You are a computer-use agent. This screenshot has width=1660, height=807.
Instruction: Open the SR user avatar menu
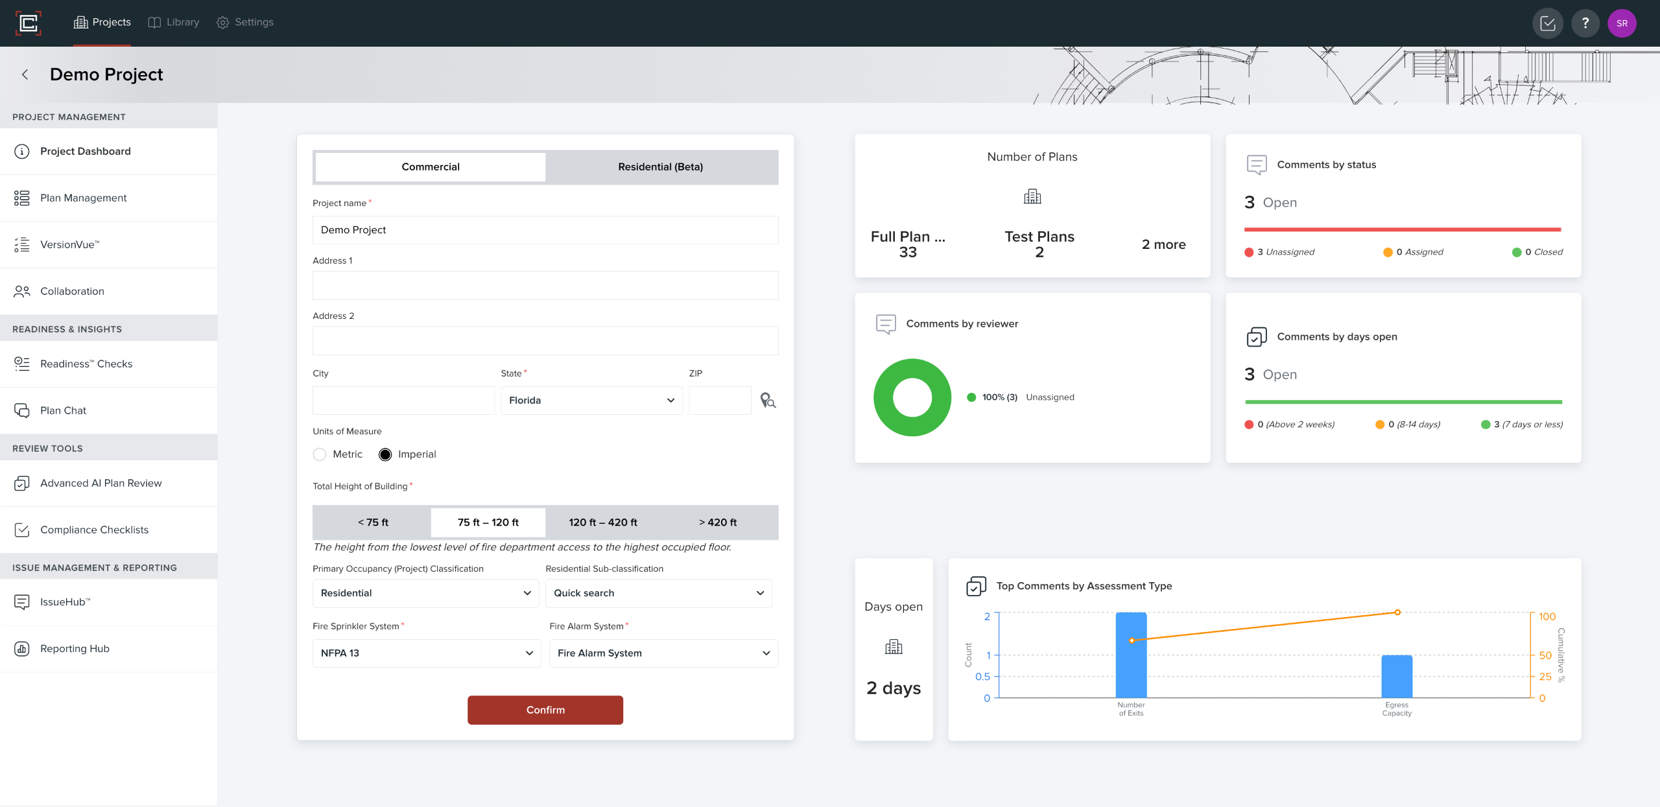1622,23
